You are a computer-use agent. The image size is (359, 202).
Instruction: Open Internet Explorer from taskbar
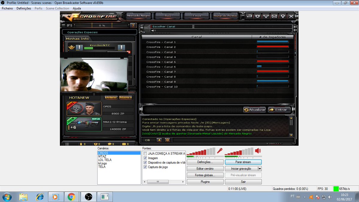(x=40, y=197)
